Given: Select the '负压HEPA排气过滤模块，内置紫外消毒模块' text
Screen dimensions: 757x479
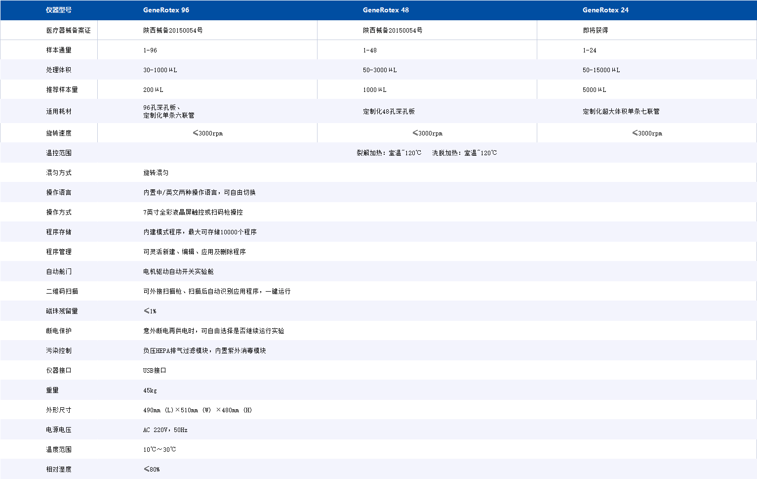Looking at the screenshot, I should point(204,350).
